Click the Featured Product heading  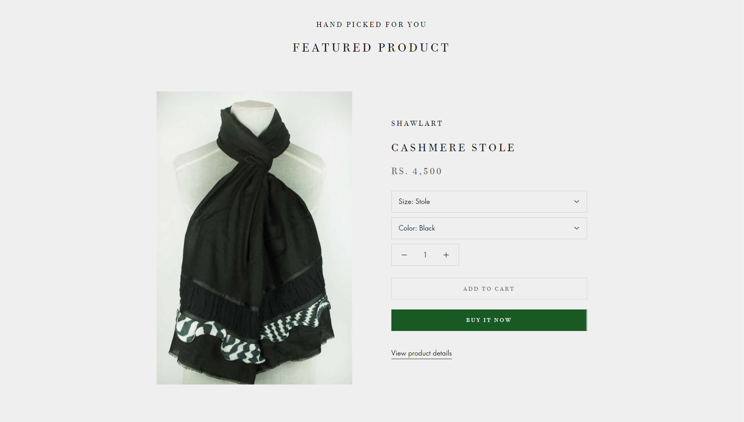coord(371,48)
